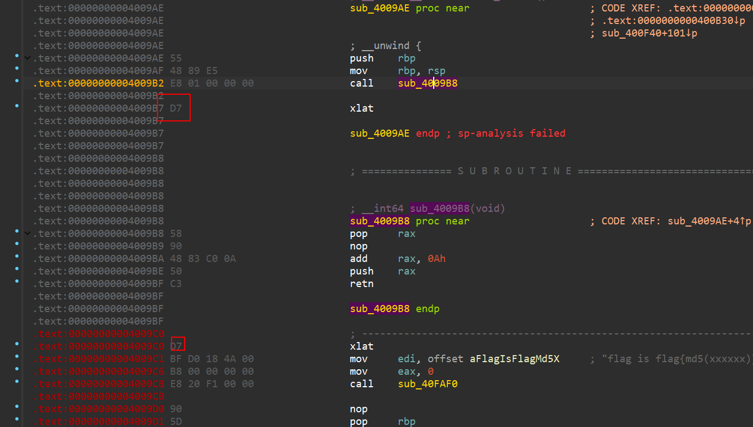The height and width of the screenshot is (427, 753).
Task: Click 'pop rbp' instruction at 4009D1
Action: pyautogui.click(x=382, y=422)
